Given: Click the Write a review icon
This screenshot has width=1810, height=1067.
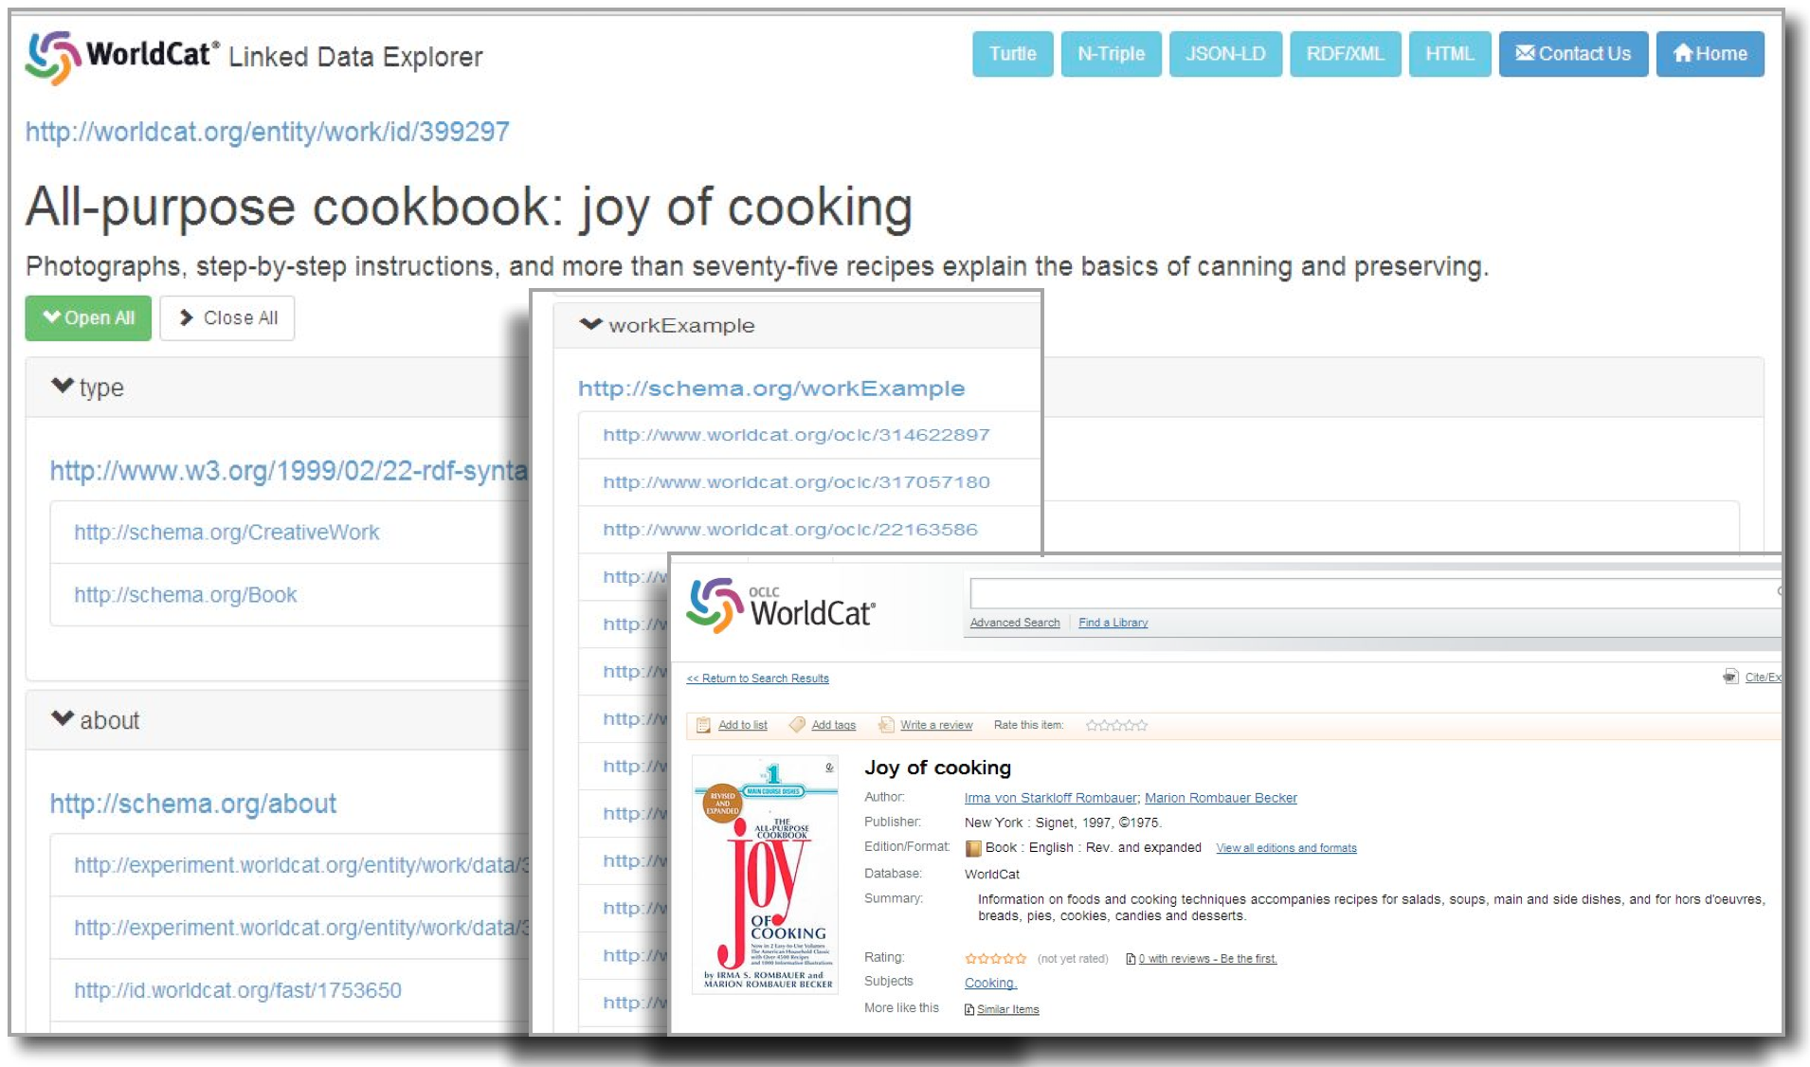Looking at the screenshot, I should point(886,725).
